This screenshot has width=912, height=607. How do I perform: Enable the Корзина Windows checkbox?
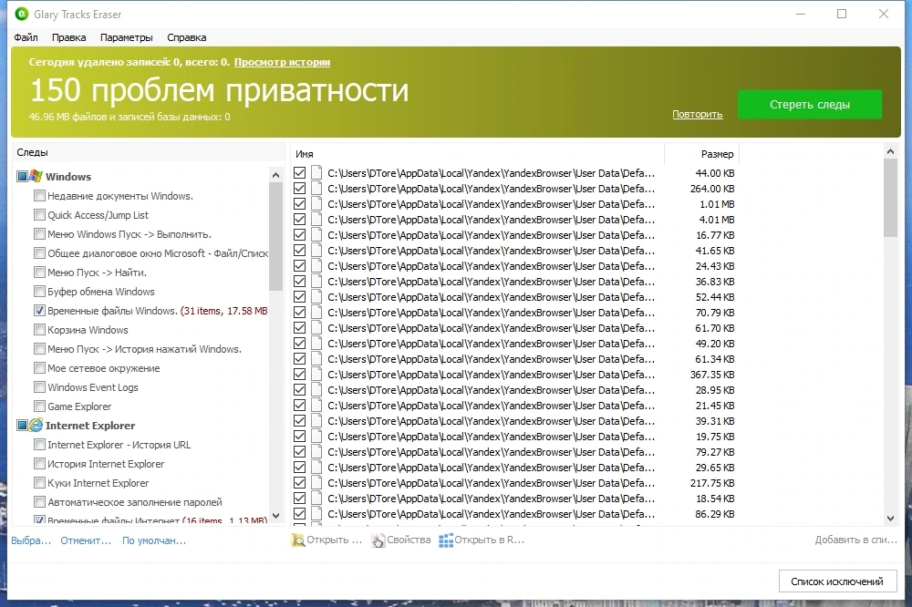point(39,330)
